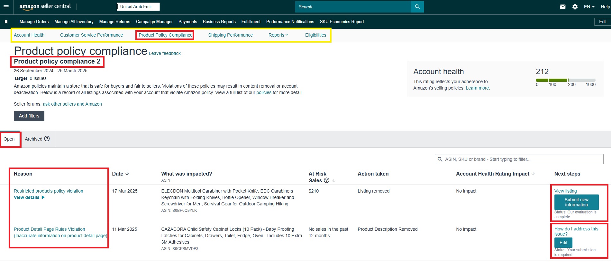Screen dimensions: 611x276
Task: Click ask other sellers and Amazon link
Action: (x=72, y=104)
